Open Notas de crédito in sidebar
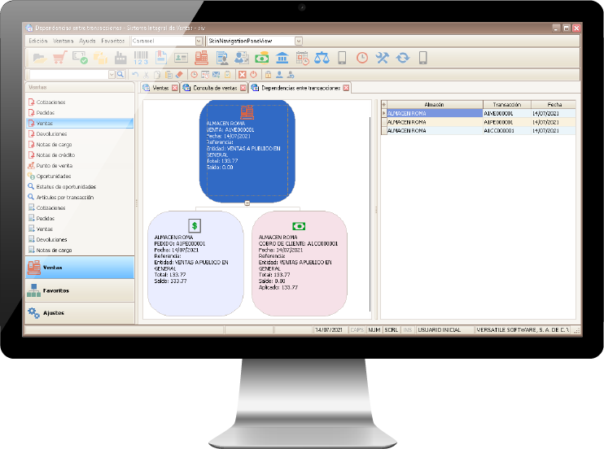The height and width of the screenshot is (449, 604). [55, 155]
